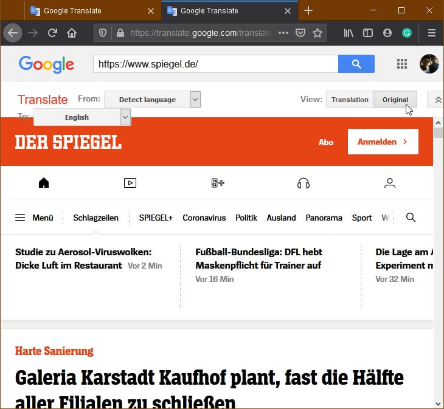Maximize the browser window

[x=401, y=10]
